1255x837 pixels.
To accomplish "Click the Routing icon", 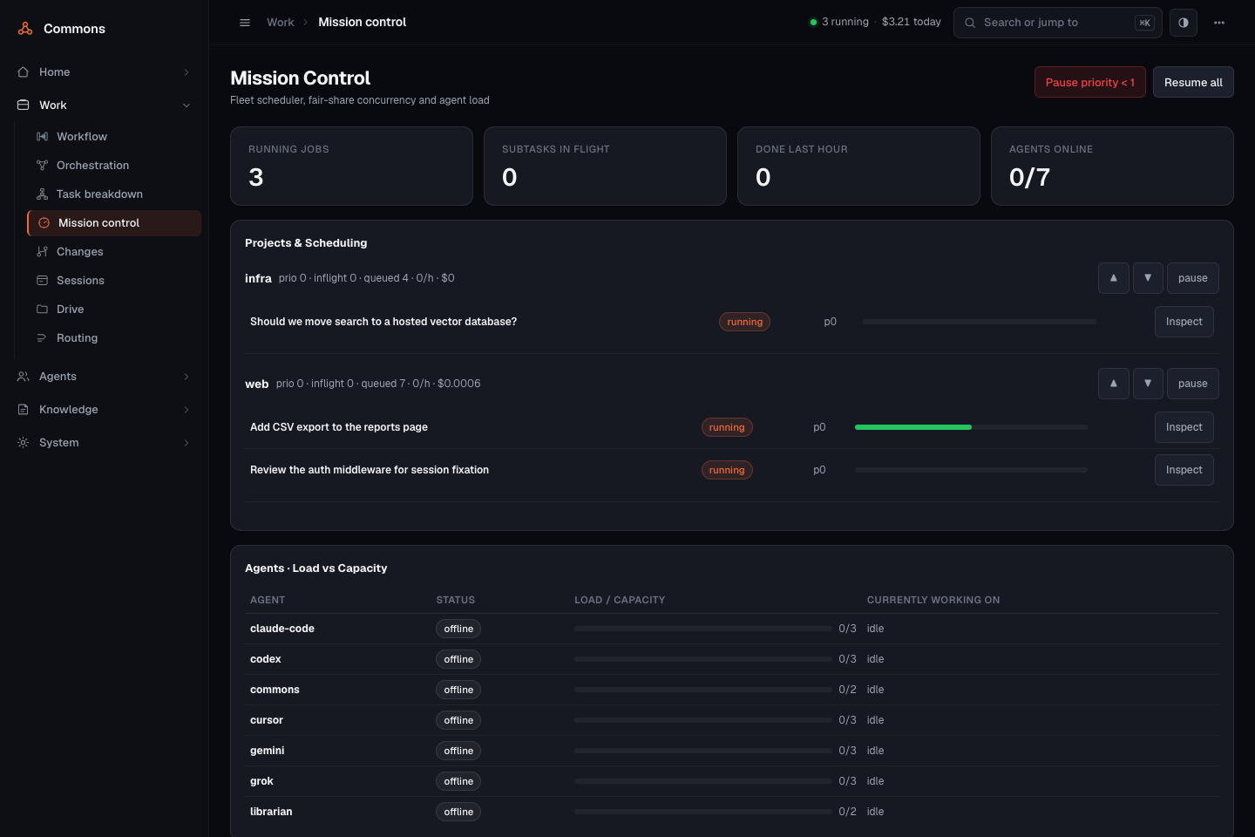I will coord(42,338).
